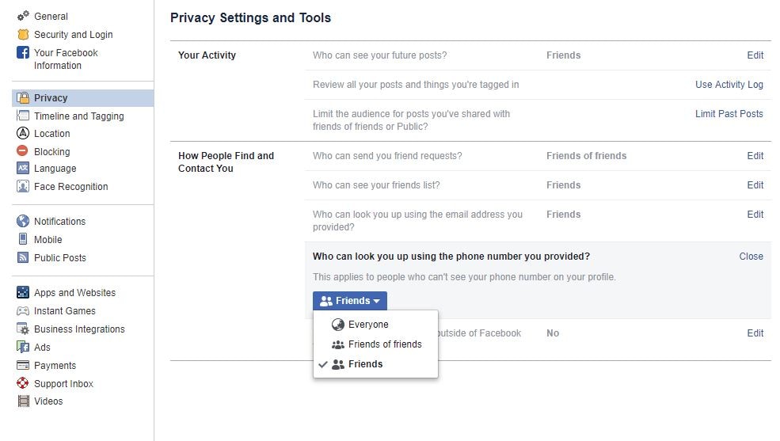Viewport: 780px width, 441px height.
Task: Open the Location compass icon
Action: click(23, 133)
